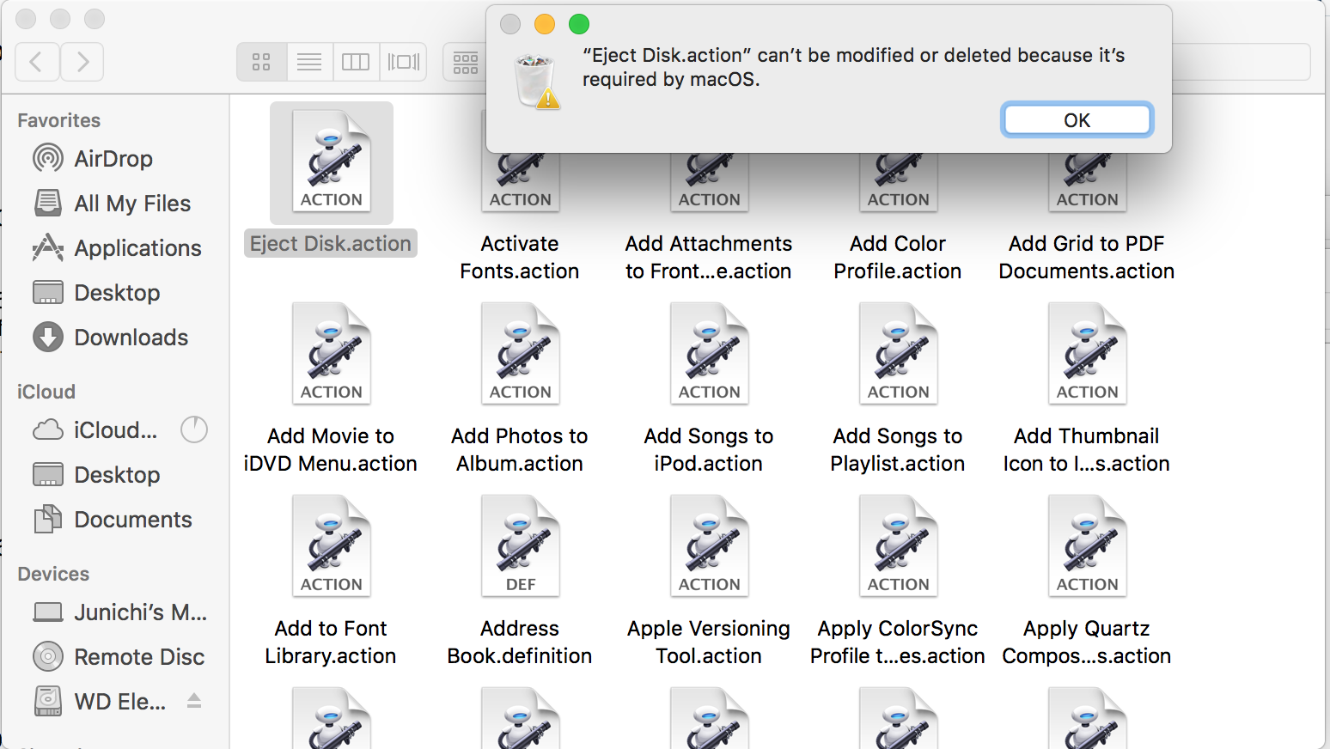Select Add Songs to Playlist.action icon

click(x=899, y=353)
